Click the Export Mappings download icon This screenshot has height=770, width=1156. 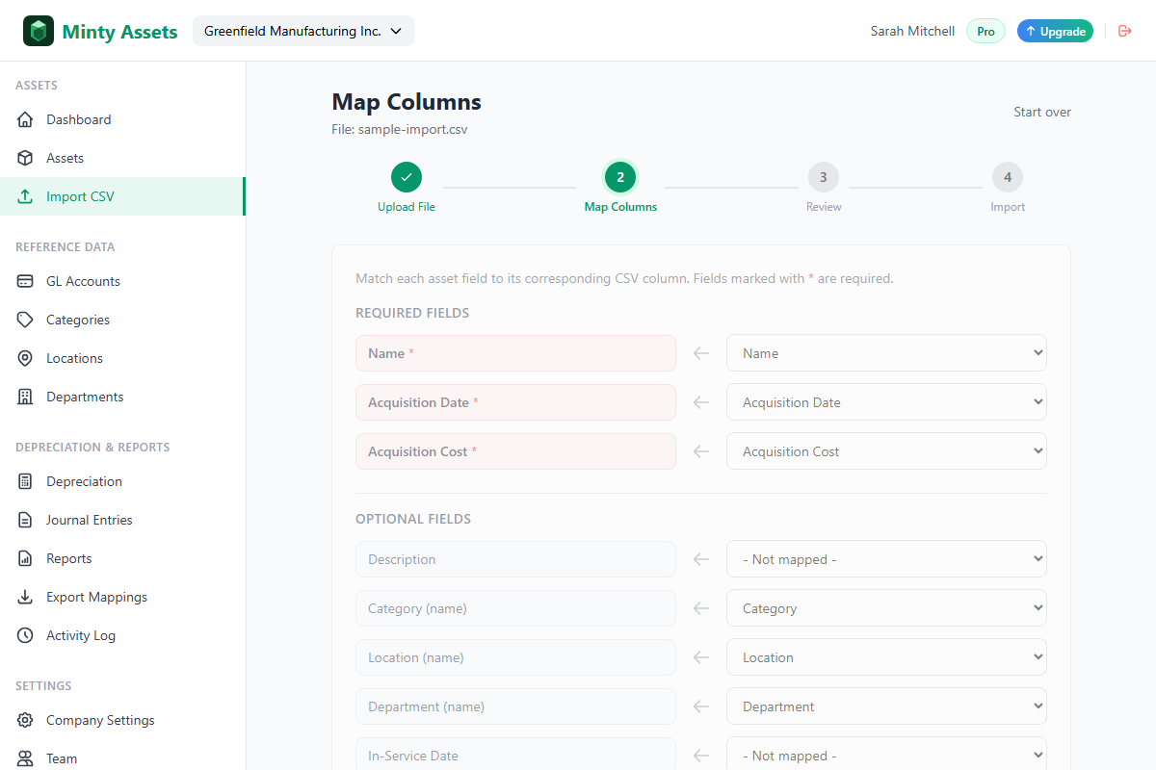26,597
